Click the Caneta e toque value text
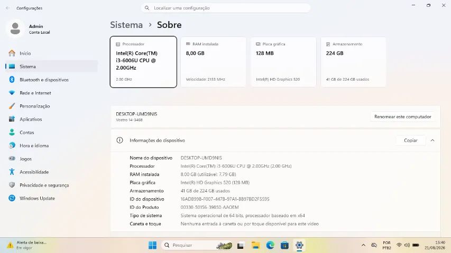The image size is (451, 253). click(x=250, y=223)
